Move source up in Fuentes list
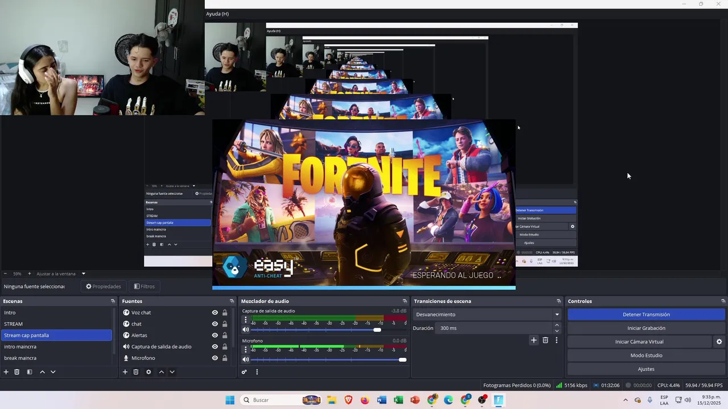The height and width of the screenshot is (409, 728). coord(162,372)
